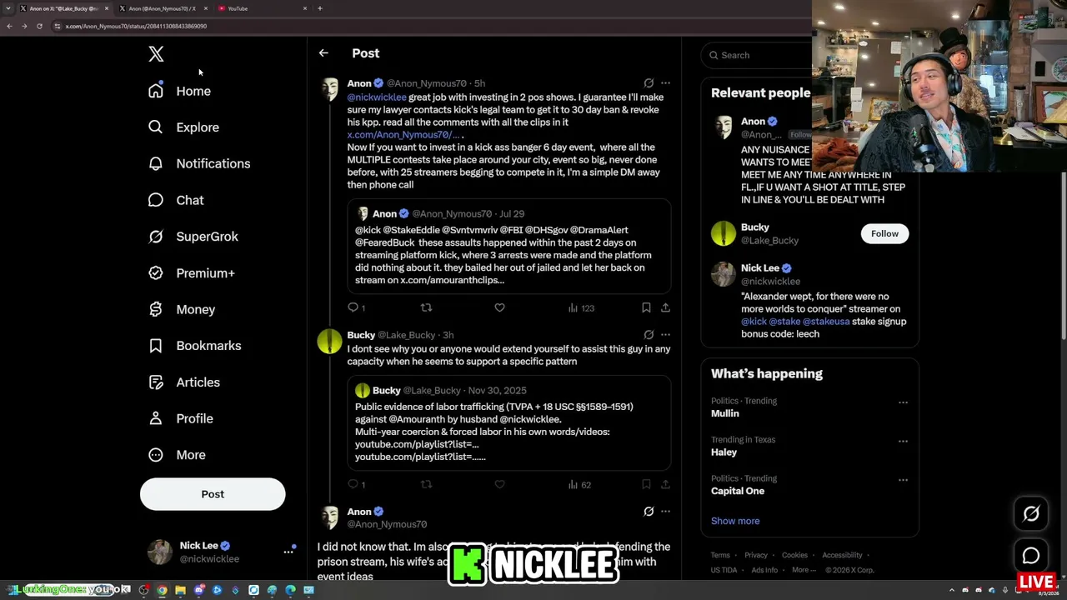Viewport: 1067px width, 600px height.
Task: Open quoted Bucky post from Nov 30, 2025
Action: (509, 423)
